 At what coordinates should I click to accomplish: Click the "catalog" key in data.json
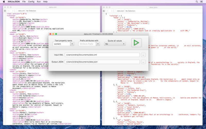114,16
